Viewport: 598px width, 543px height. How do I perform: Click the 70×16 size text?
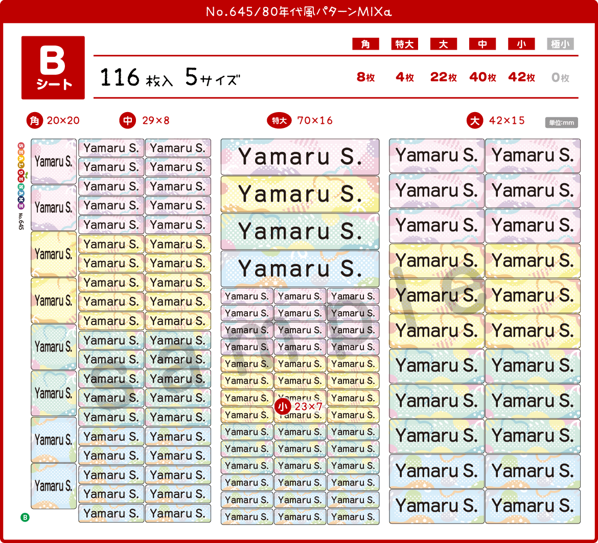click(x=315, y=121)
